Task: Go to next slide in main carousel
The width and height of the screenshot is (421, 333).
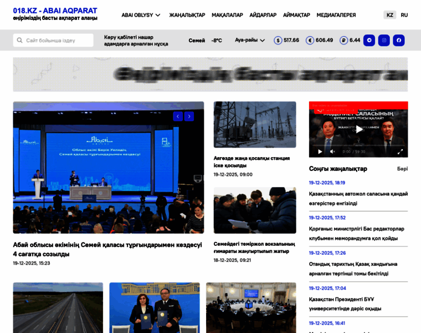Action: click(189, 116)
